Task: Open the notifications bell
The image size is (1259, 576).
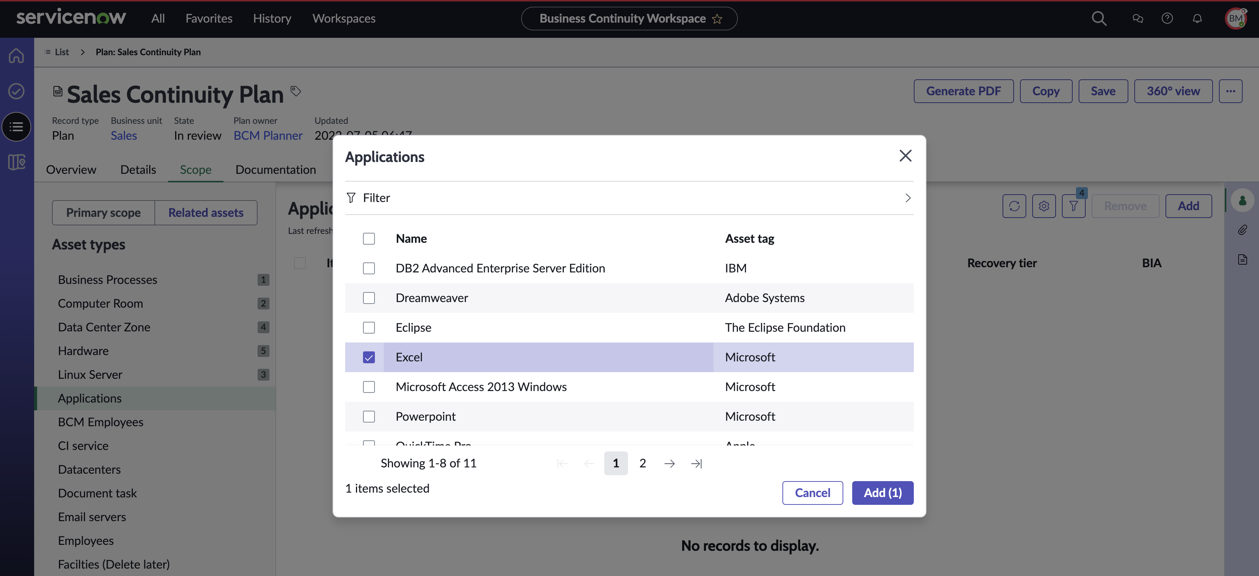Action: click(1197, 19)
